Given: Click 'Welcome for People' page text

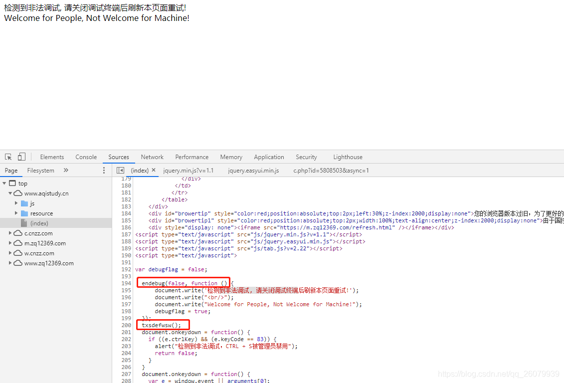Looking at the screenshot, I should point(43,18).
